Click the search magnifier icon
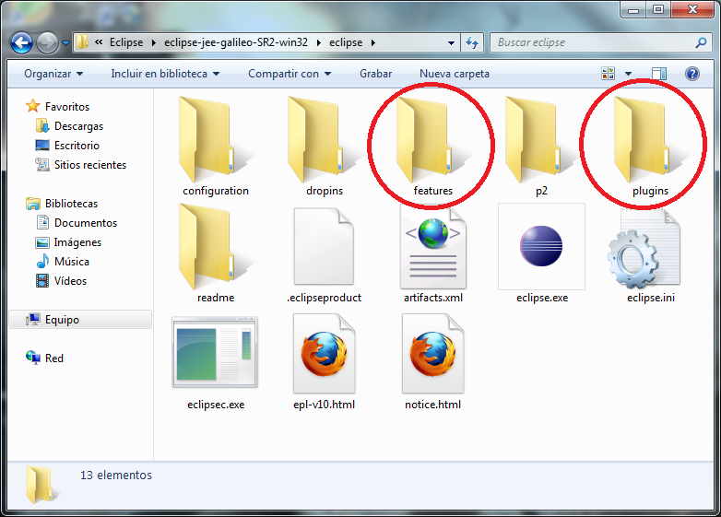Image resolution: width=721 pixels, height=517 pixels. point(701,42)
